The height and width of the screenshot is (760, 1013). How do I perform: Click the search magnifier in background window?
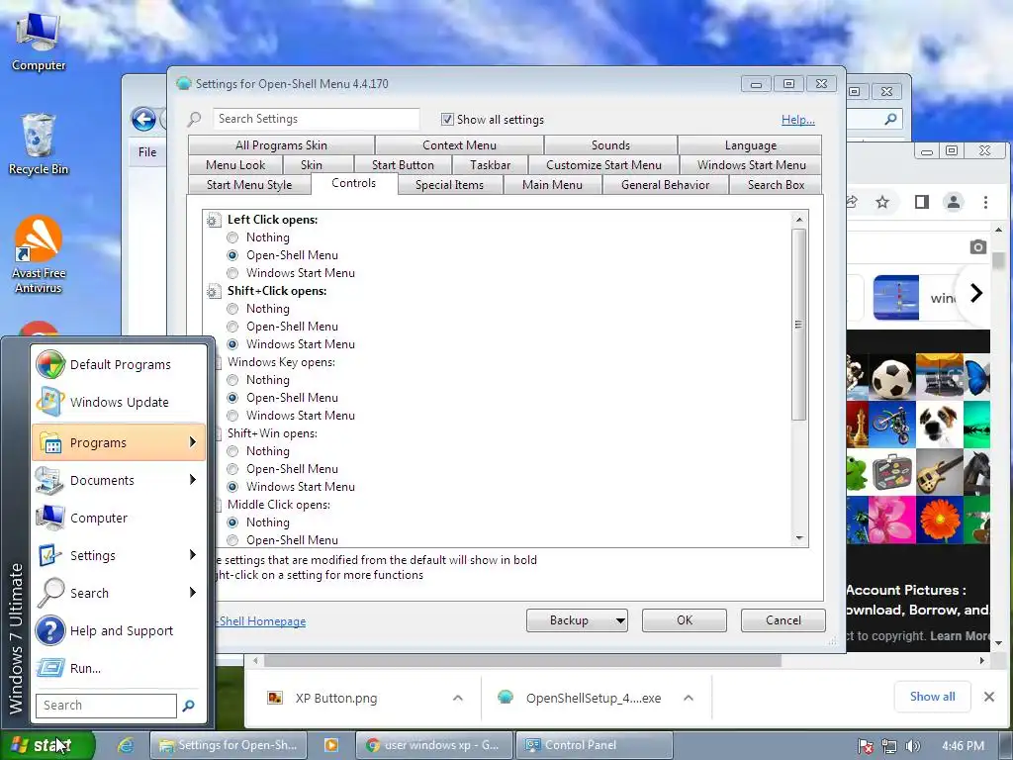pyautogui.click(x=890, y=119)
